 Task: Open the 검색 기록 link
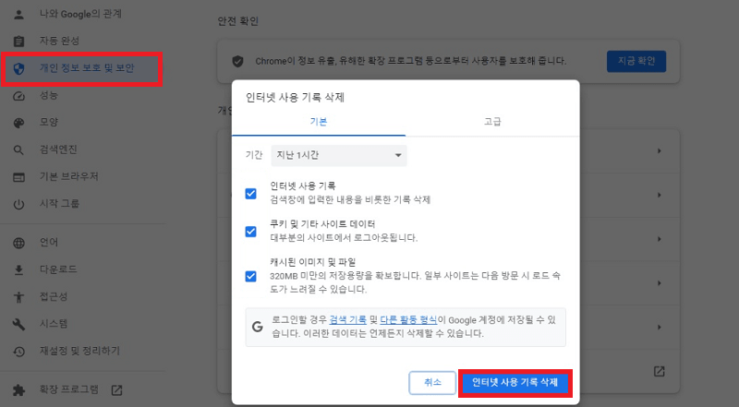pos(348,320)
